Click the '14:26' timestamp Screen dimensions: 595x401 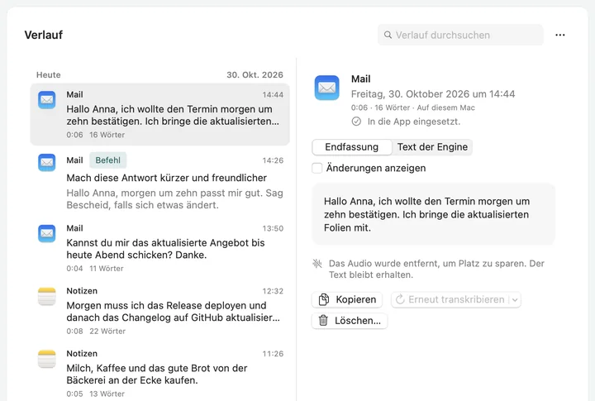(x=273, y=160)
